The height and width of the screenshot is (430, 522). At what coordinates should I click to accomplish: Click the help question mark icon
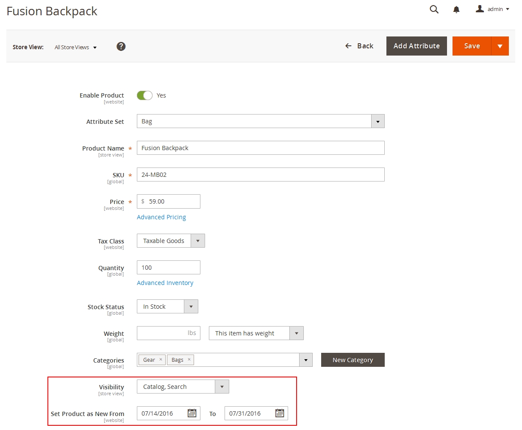point(121,47)
